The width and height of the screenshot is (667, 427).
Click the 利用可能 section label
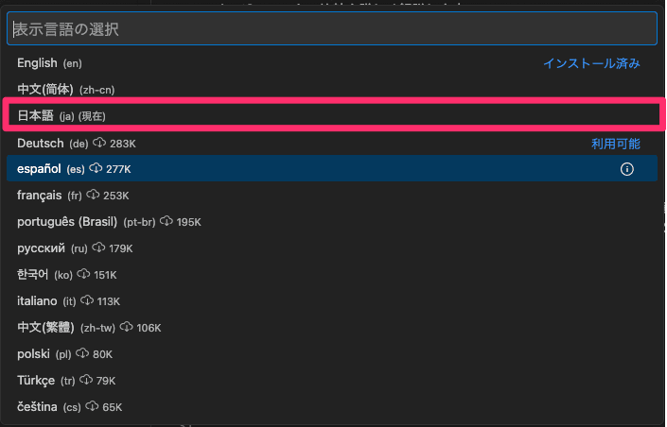point(616,144)
